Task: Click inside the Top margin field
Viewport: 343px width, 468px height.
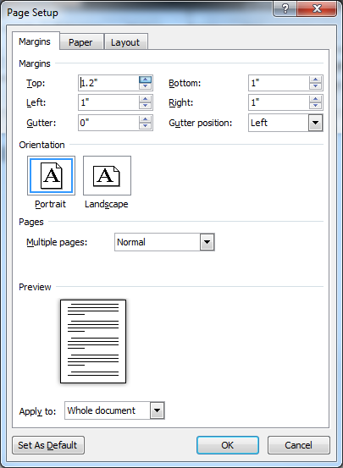Action: [108, 83]
